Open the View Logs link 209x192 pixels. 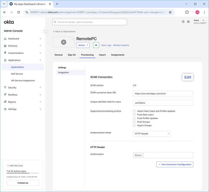click(106, 45)
